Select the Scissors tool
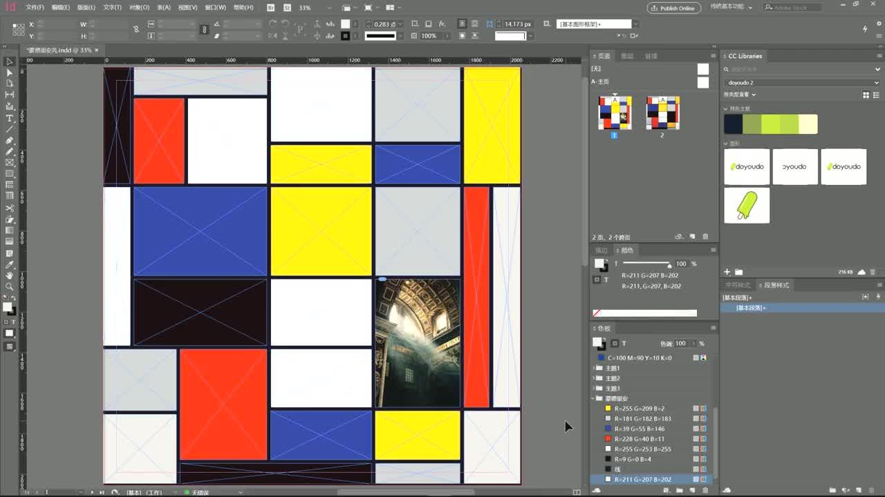Viewport: 885px width, 497px height. point(10,208)
